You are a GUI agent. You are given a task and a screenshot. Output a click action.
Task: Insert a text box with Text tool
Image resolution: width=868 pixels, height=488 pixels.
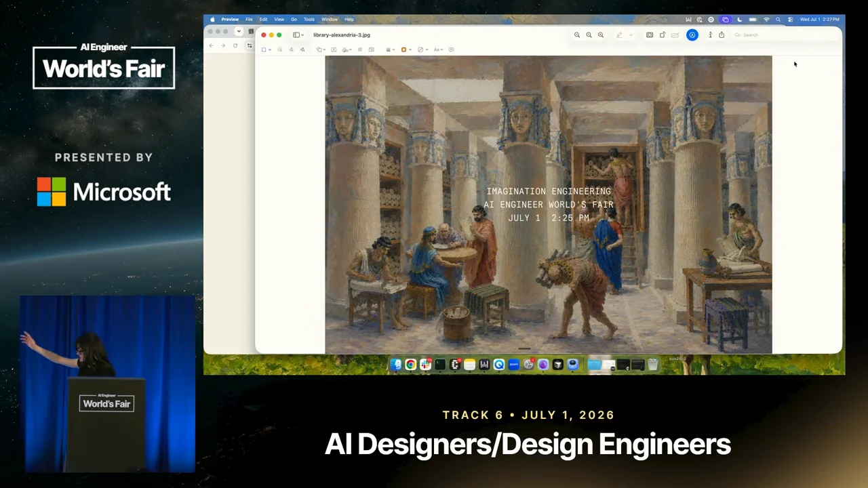(334, 49)
